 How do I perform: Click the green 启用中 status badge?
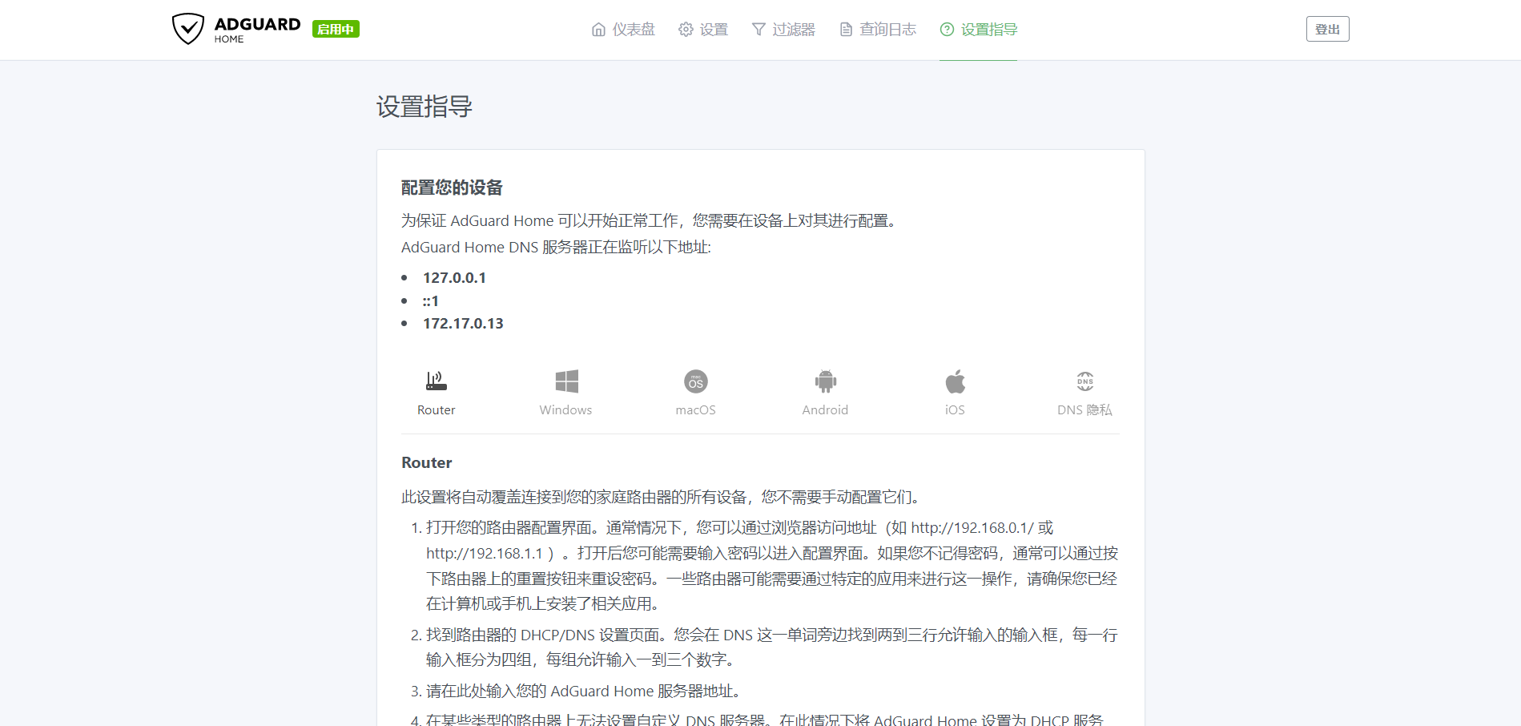coord(336,28)
